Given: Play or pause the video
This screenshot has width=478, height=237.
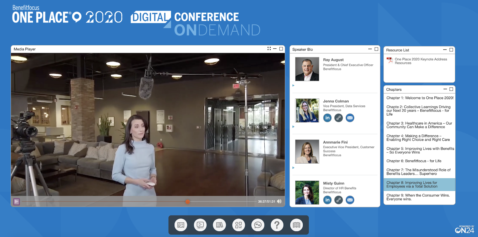Looking at the screenshot, I should pos(17,202).
